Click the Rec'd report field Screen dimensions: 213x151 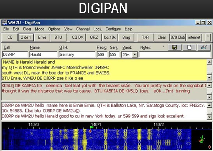[x=102, y=54]
